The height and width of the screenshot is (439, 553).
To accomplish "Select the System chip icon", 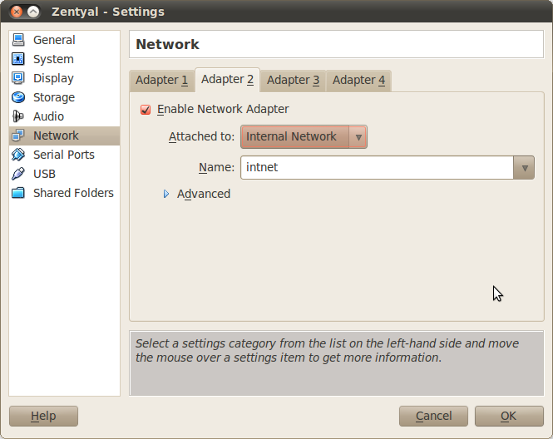I will [x=17, y=59].
